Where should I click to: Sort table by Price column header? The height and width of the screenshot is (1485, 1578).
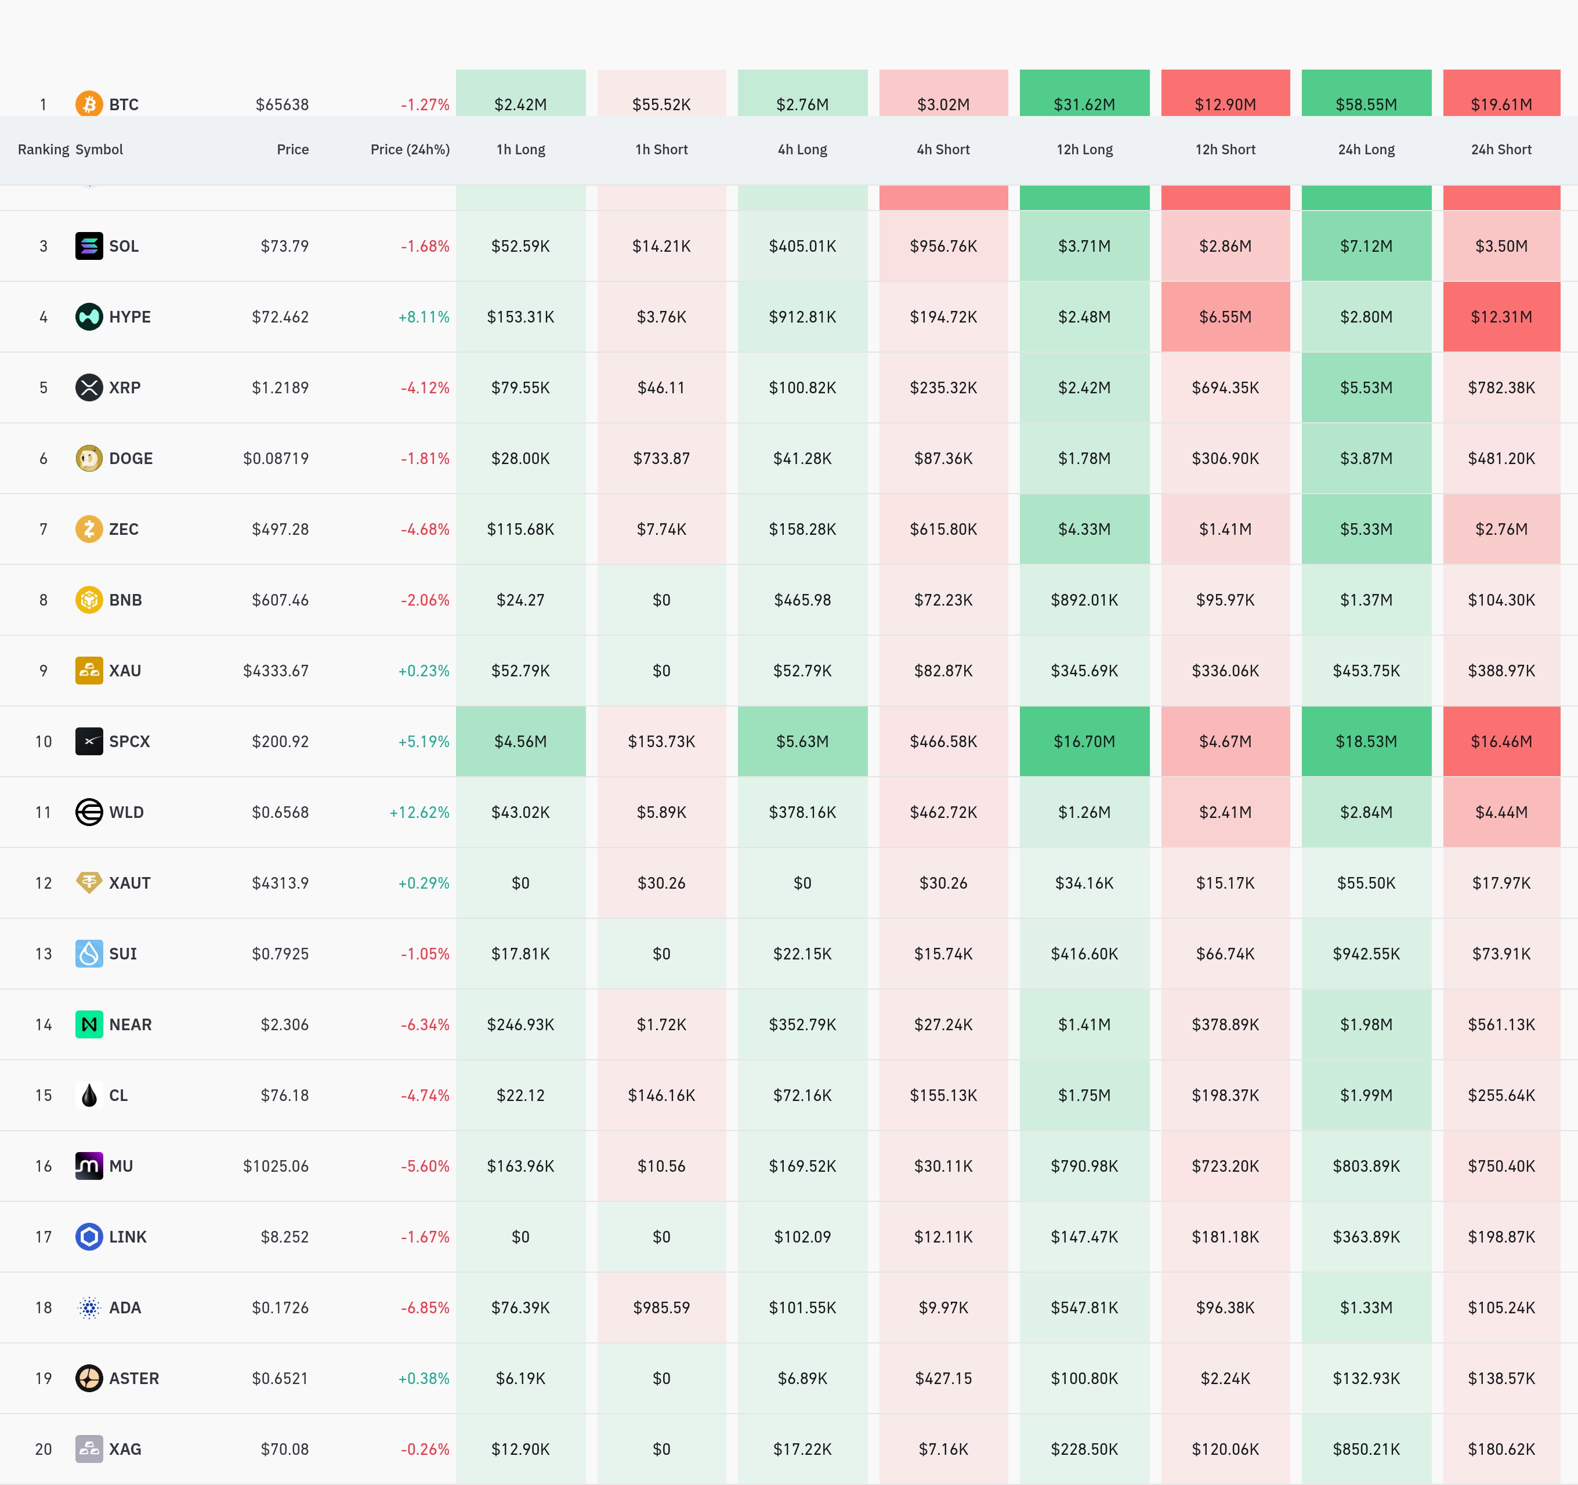click(293, 149)
